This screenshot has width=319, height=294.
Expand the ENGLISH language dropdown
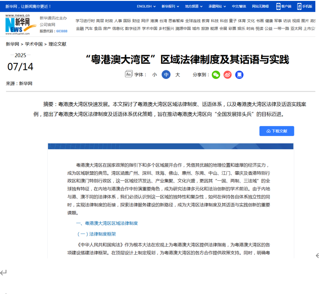(x=146, y=6)
